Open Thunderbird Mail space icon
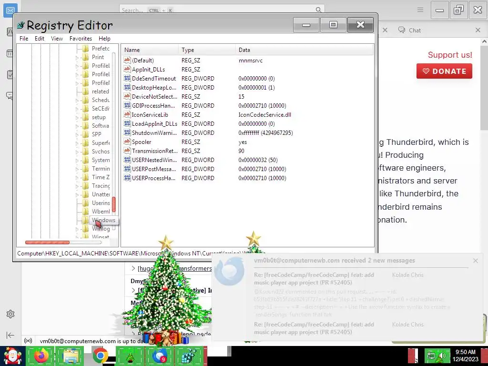This screenshot has height=366, width=488. [x=10, y=10]
